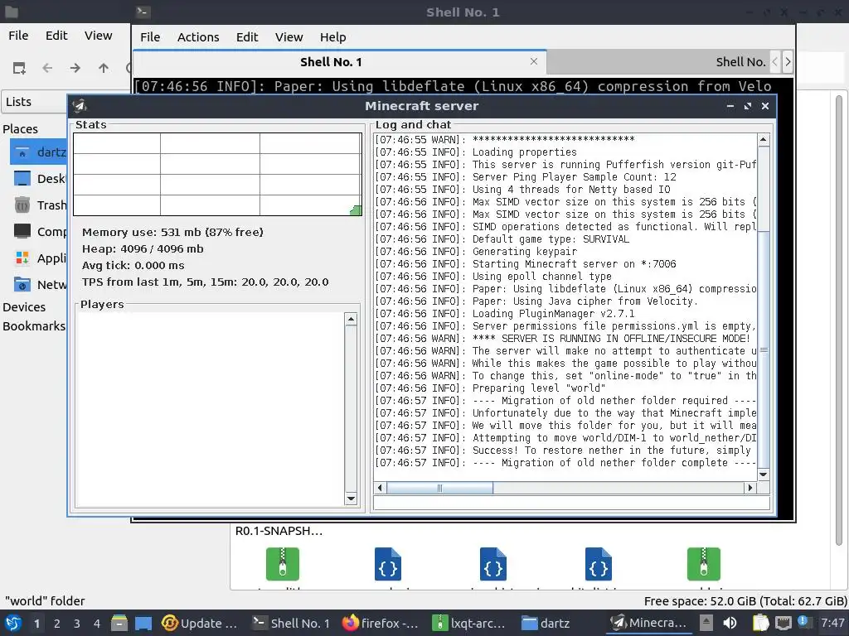
Task: Open the Applications place in the sidebar
Action: (38, 258)
